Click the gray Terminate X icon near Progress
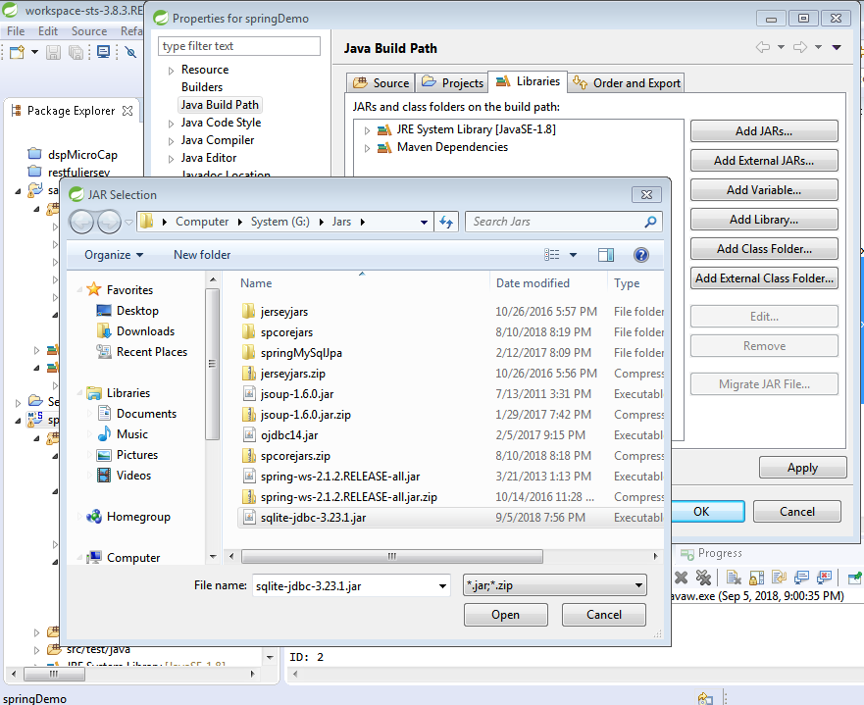Viewport: 864px width, 705px height. point(681,578)
